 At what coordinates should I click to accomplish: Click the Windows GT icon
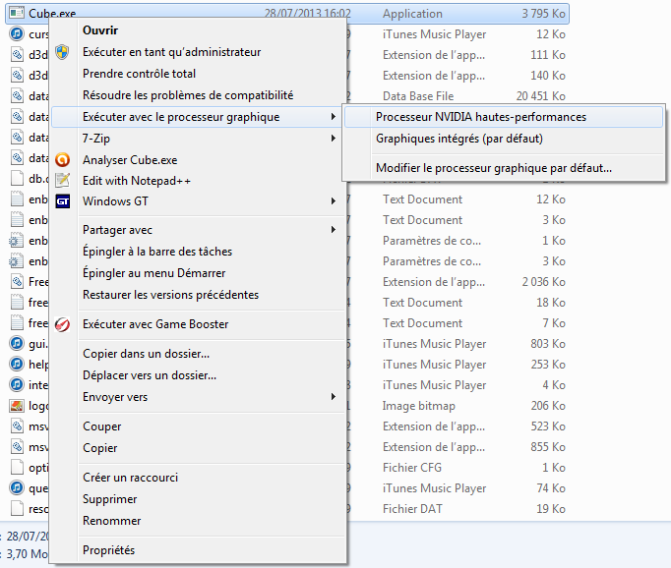tap(63, 201)
